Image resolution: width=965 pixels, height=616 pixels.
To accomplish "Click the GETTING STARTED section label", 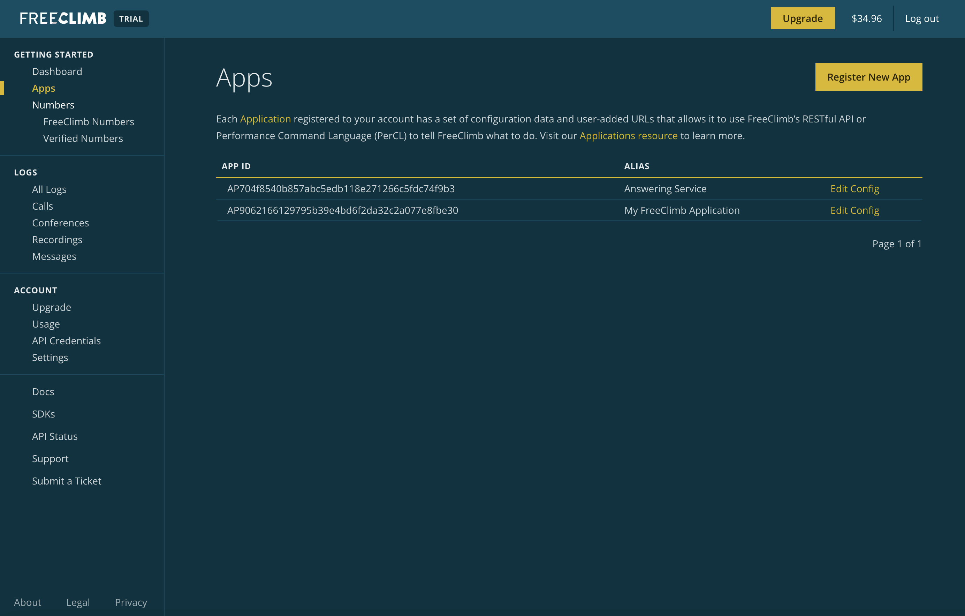I will 54,54.
